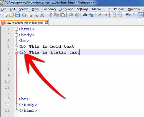Collapse the body fold on line 2

16,35
